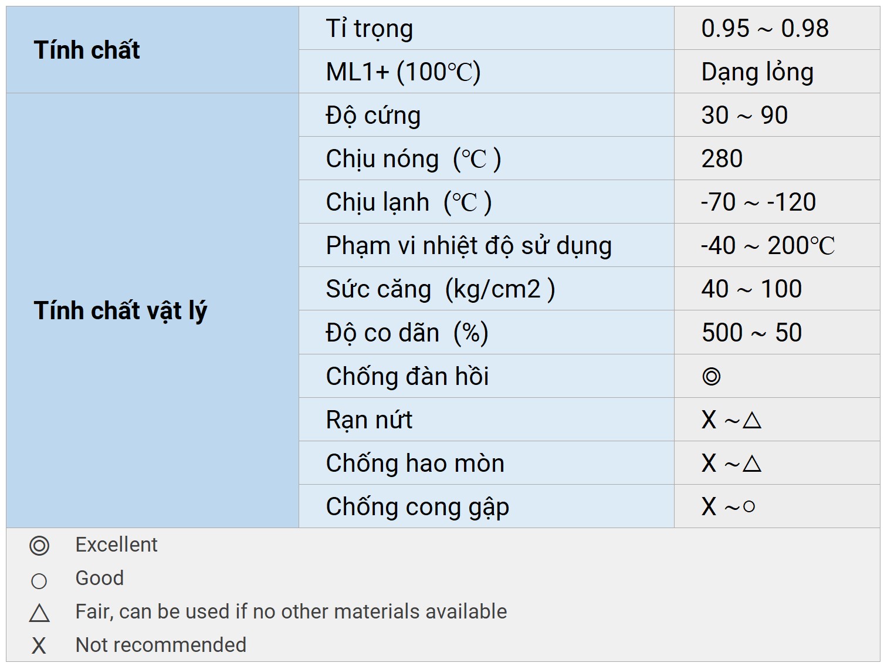
Task: Click the Độ co dãn (%) label
Action: [x=407, y=333]
